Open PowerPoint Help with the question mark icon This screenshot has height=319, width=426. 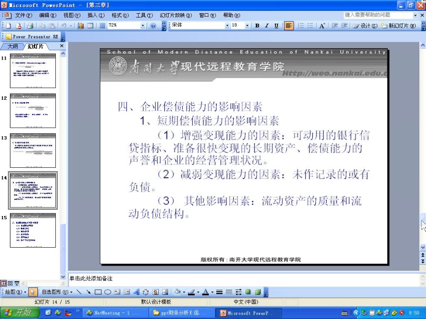coord(153,26)
